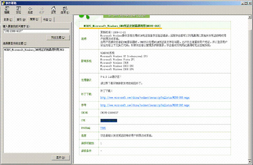253x165 pixels.
Task: Open the 选项 (Options) toolbar menu
Action: pyautogui.click(x=65, y=10)
